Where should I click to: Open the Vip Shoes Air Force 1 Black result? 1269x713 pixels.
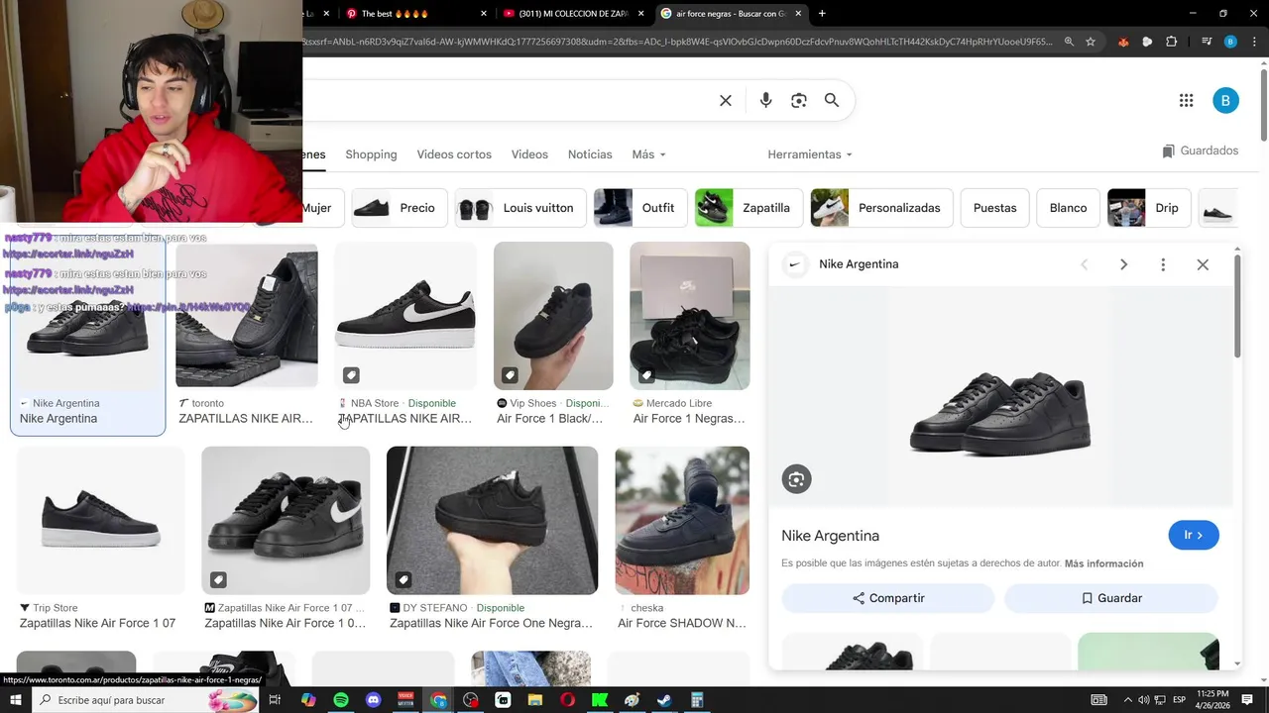coord(553,335)
